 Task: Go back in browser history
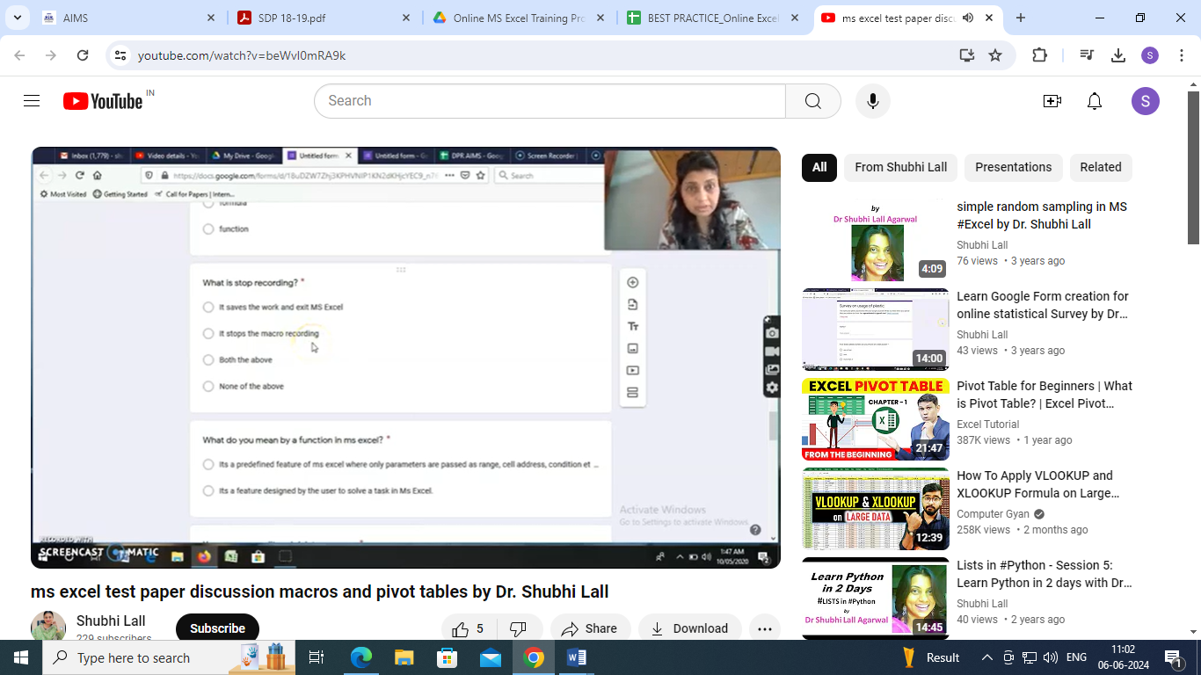click(x=19, y=55)
